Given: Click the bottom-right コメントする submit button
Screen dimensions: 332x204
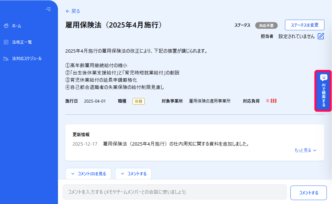Looking at the screenshot, I should click(x=309, y=193).
